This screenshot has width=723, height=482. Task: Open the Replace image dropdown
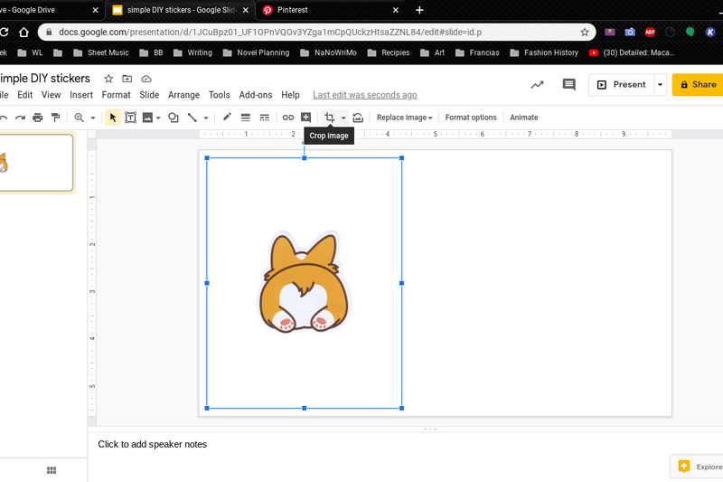coord(404,118)
